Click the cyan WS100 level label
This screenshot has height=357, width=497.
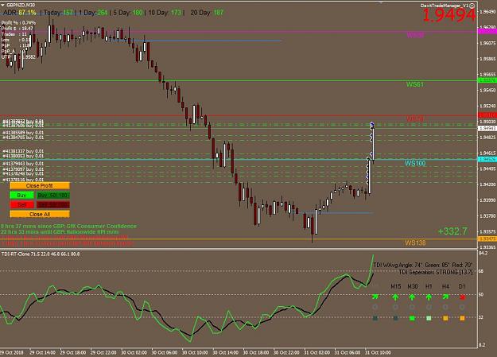pyautogui.click(x=415, y=163)
